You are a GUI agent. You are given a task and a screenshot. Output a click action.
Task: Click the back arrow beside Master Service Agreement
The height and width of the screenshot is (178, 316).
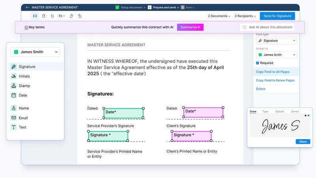(27, 8)
